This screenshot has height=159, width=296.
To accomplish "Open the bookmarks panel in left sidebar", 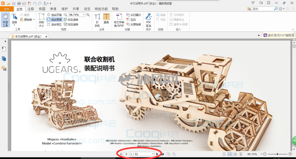I will coord(4,49).
